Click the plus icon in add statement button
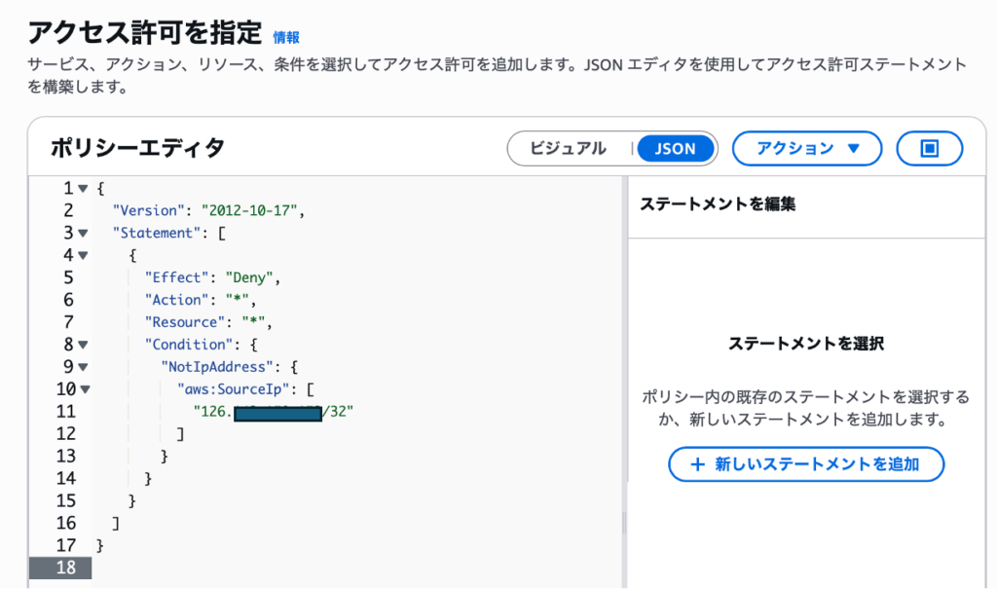The image size is (997, 589). point(697,464)
